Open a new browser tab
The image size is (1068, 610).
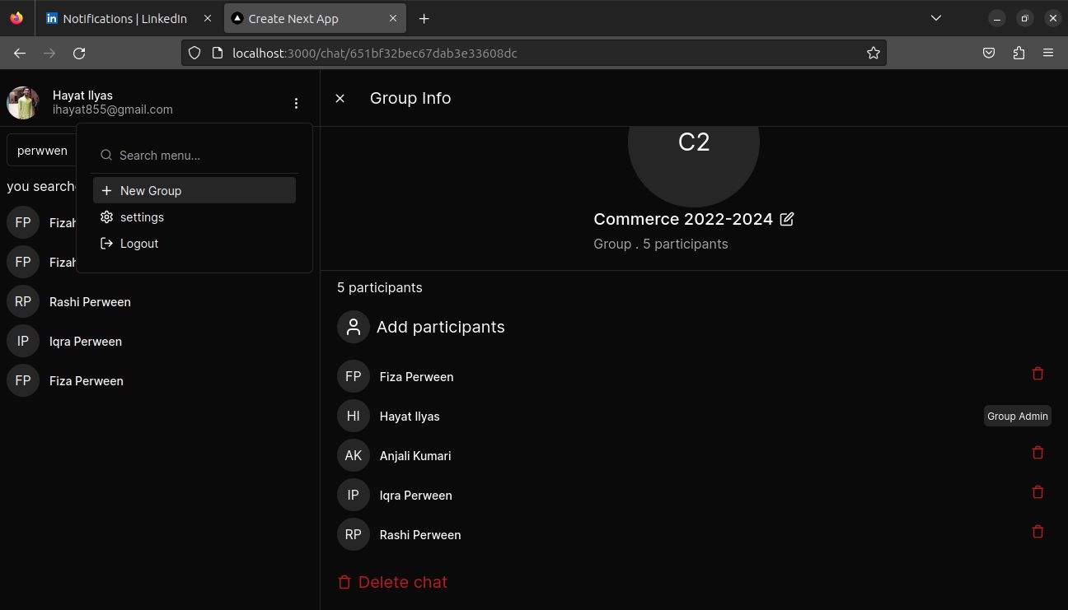coord(424,18)
